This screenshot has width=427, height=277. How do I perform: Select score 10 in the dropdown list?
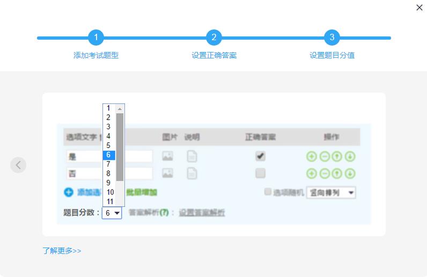pyautogui.click(x=109, y=192)
